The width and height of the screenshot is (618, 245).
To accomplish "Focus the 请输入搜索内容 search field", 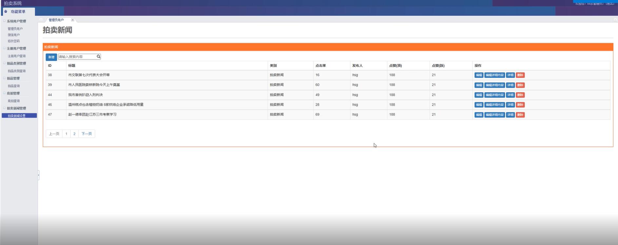I will (x=77, y=57).
